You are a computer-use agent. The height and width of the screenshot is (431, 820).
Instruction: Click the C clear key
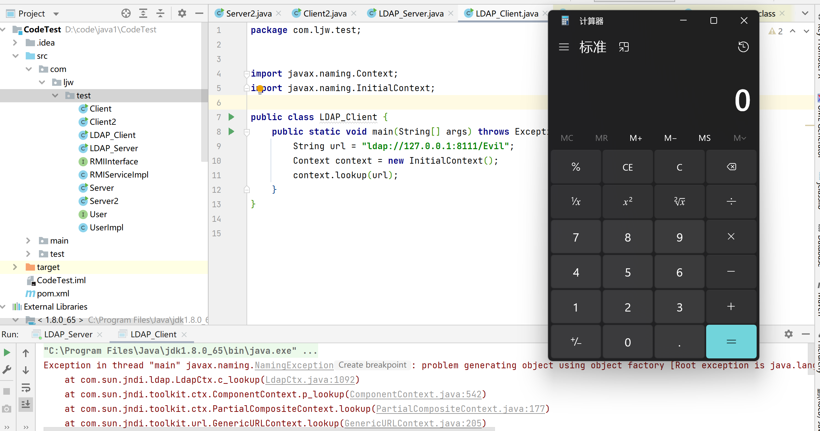pyautogui.click(x=679, y=167)
